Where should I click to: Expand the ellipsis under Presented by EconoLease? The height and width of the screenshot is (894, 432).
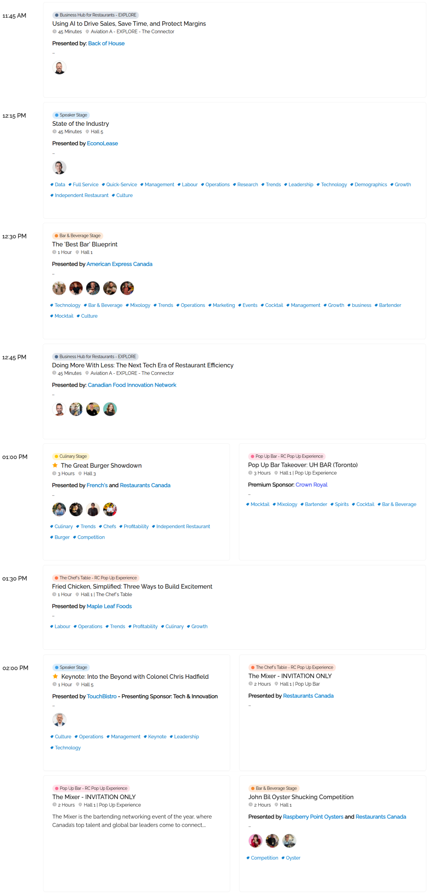click(x=53, y=153)
